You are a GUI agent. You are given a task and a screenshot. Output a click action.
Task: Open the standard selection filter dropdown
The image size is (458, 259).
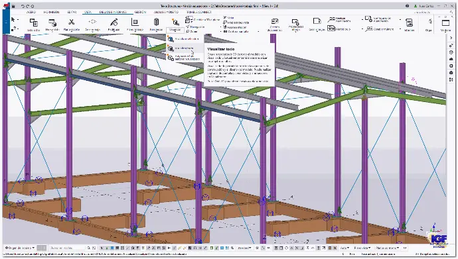(245, 248)
